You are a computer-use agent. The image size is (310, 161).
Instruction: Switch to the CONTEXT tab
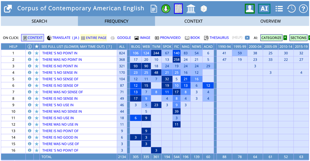(x=193, y=21)
